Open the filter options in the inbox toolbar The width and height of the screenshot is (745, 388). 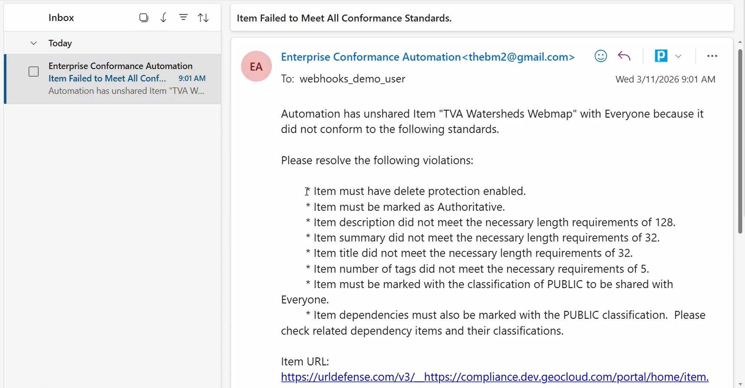click(183, 17)
